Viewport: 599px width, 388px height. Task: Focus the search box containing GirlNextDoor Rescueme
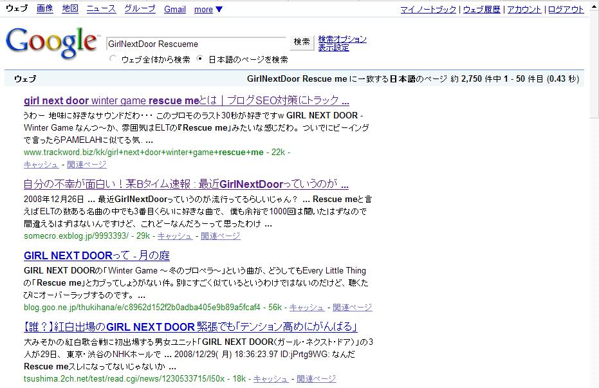(x=196, y=44)
